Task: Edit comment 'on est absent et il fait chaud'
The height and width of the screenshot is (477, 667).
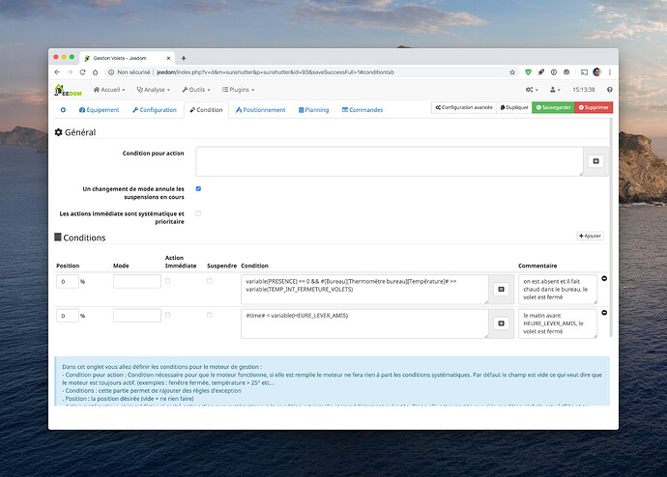Action: pyautogui.click(x=557, y=290)
